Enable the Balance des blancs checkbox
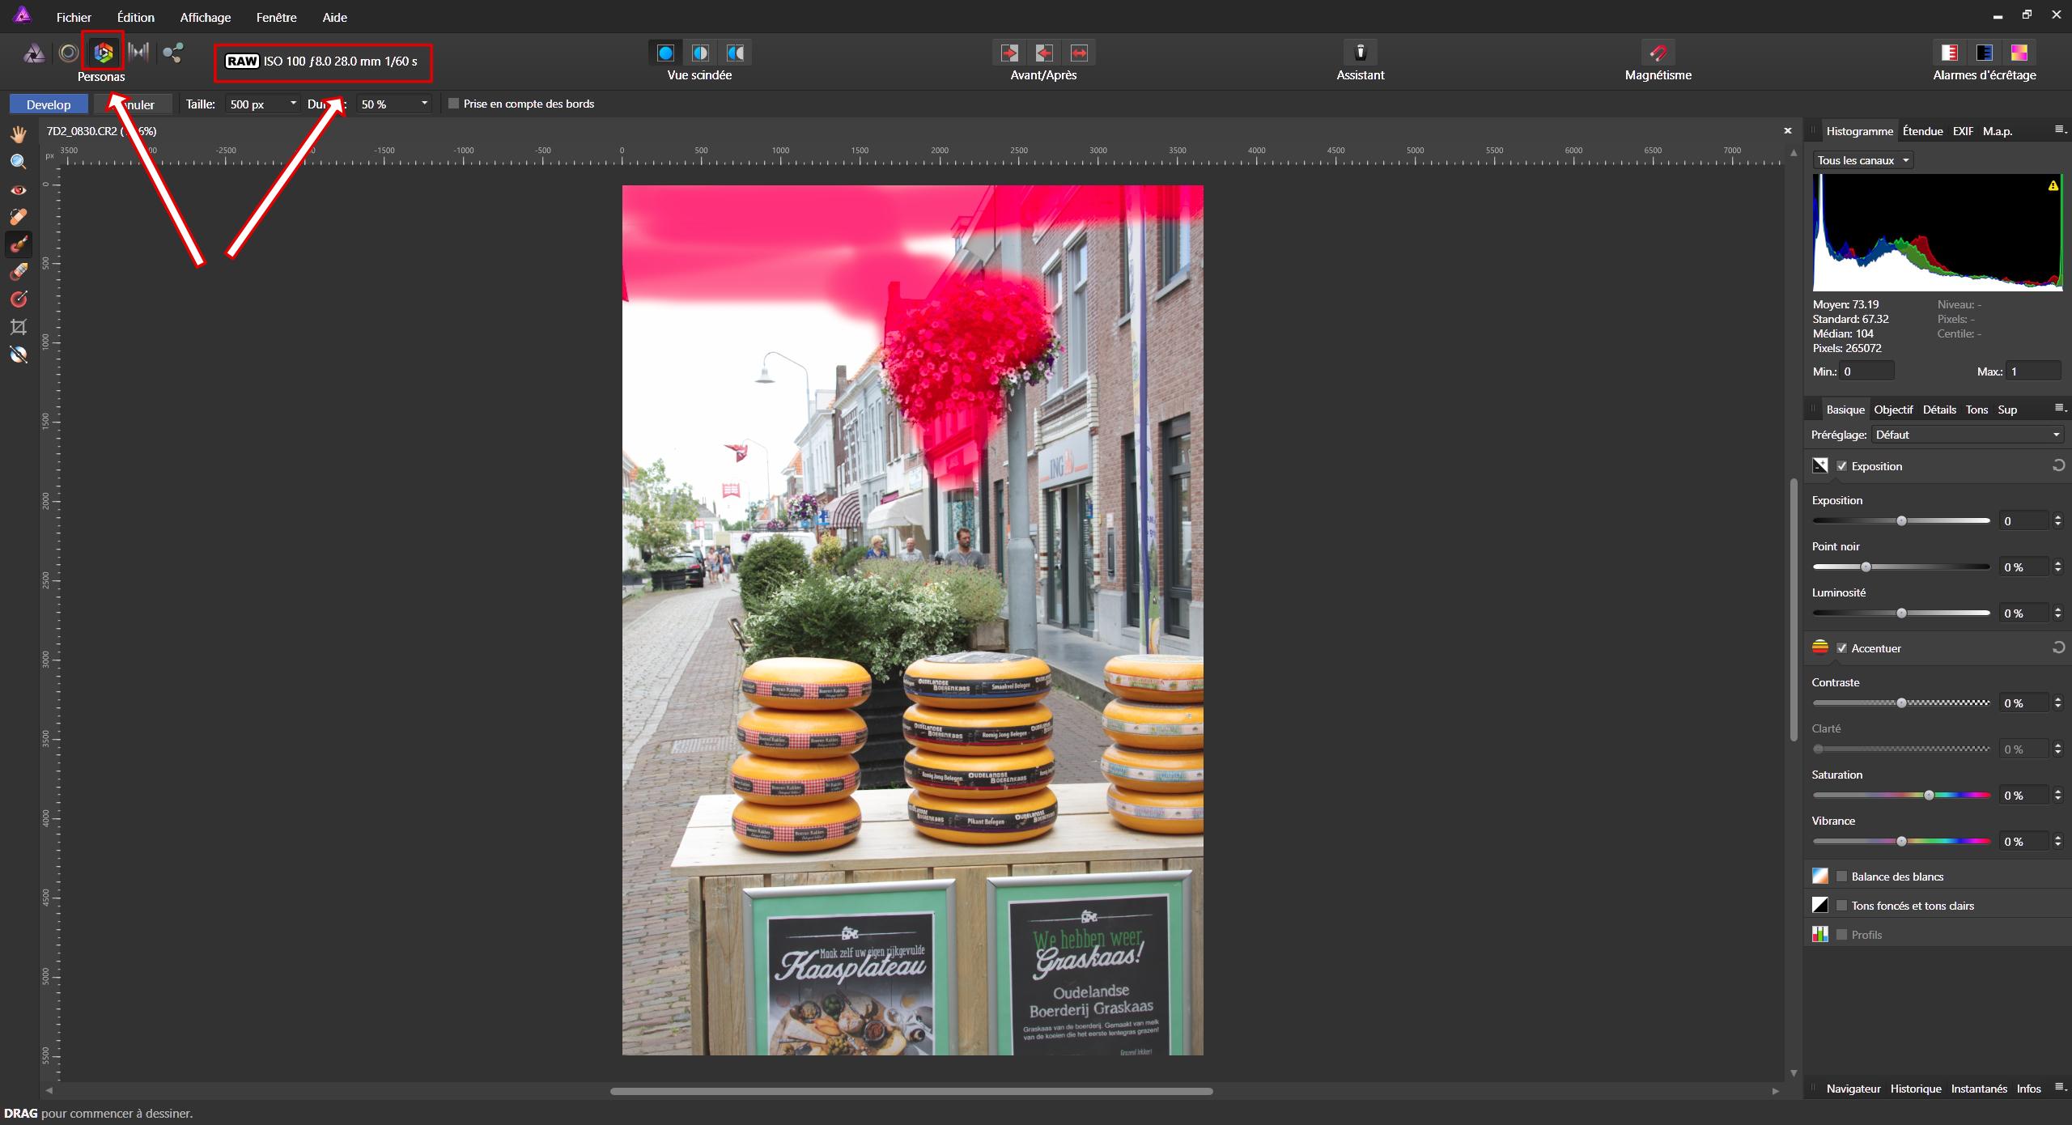The image size is (2072, 1125). tap(1842, 877)
